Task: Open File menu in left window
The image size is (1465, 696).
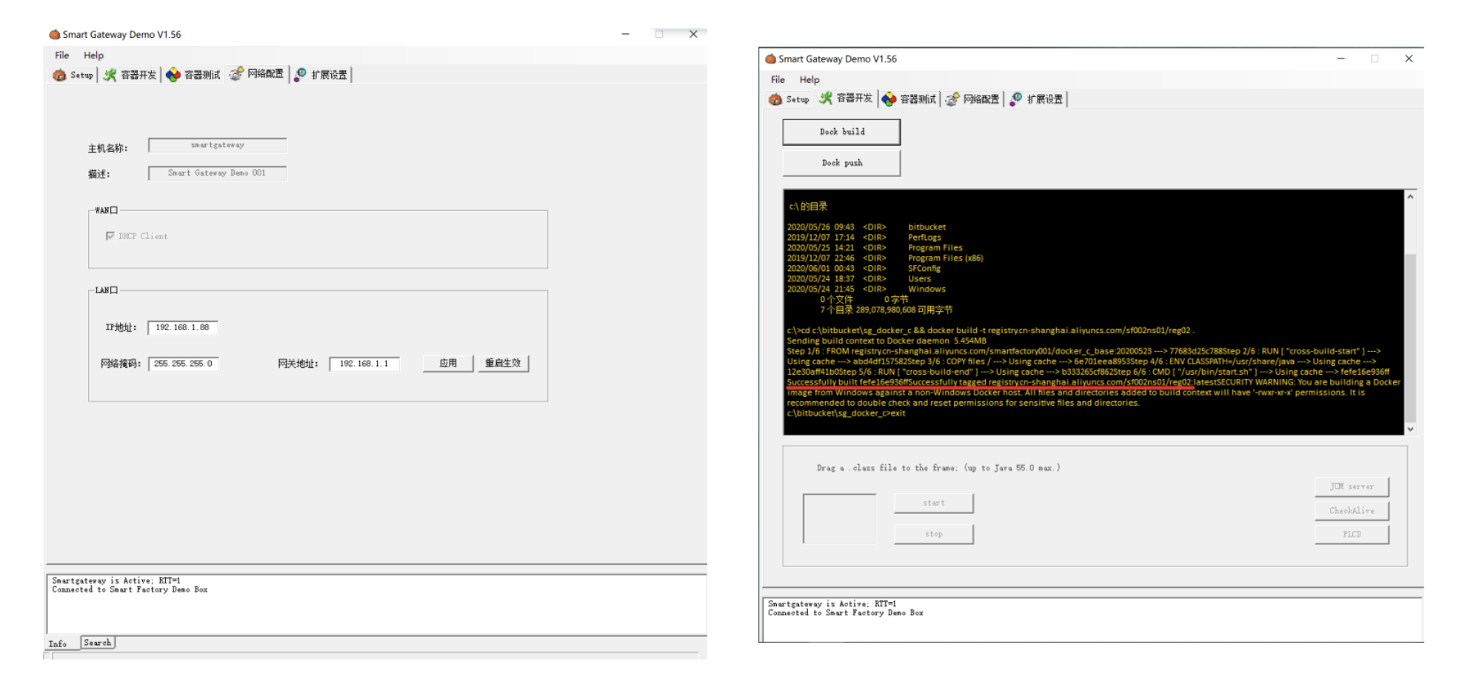Action: (x=62, y=55)
